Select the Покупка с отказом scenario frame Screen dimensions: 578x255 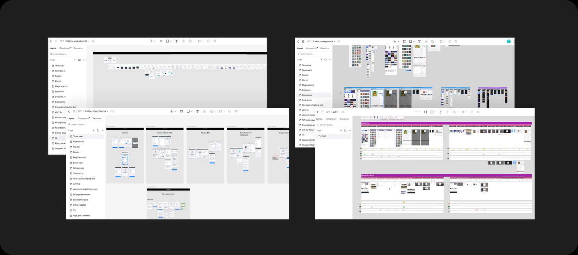[168, 204]
